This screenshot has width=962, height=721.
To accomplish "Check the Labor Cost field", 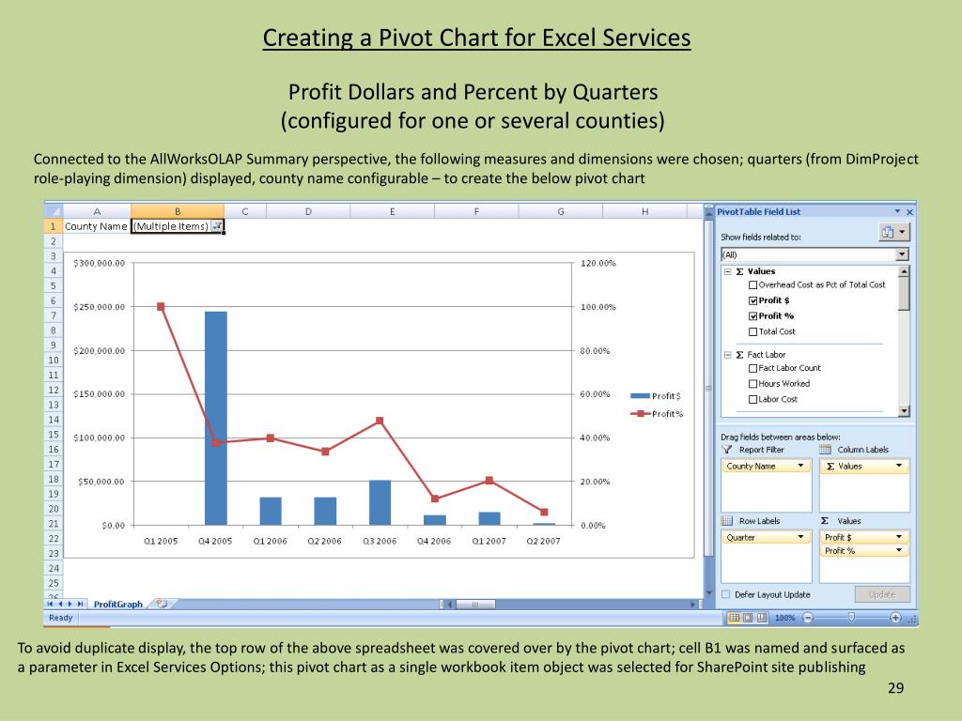I will [753, 399].
